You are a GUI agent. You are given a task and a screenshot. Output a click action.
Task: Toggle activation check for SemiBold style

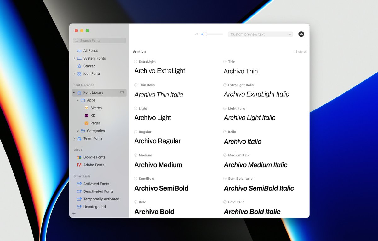point(135,179)
